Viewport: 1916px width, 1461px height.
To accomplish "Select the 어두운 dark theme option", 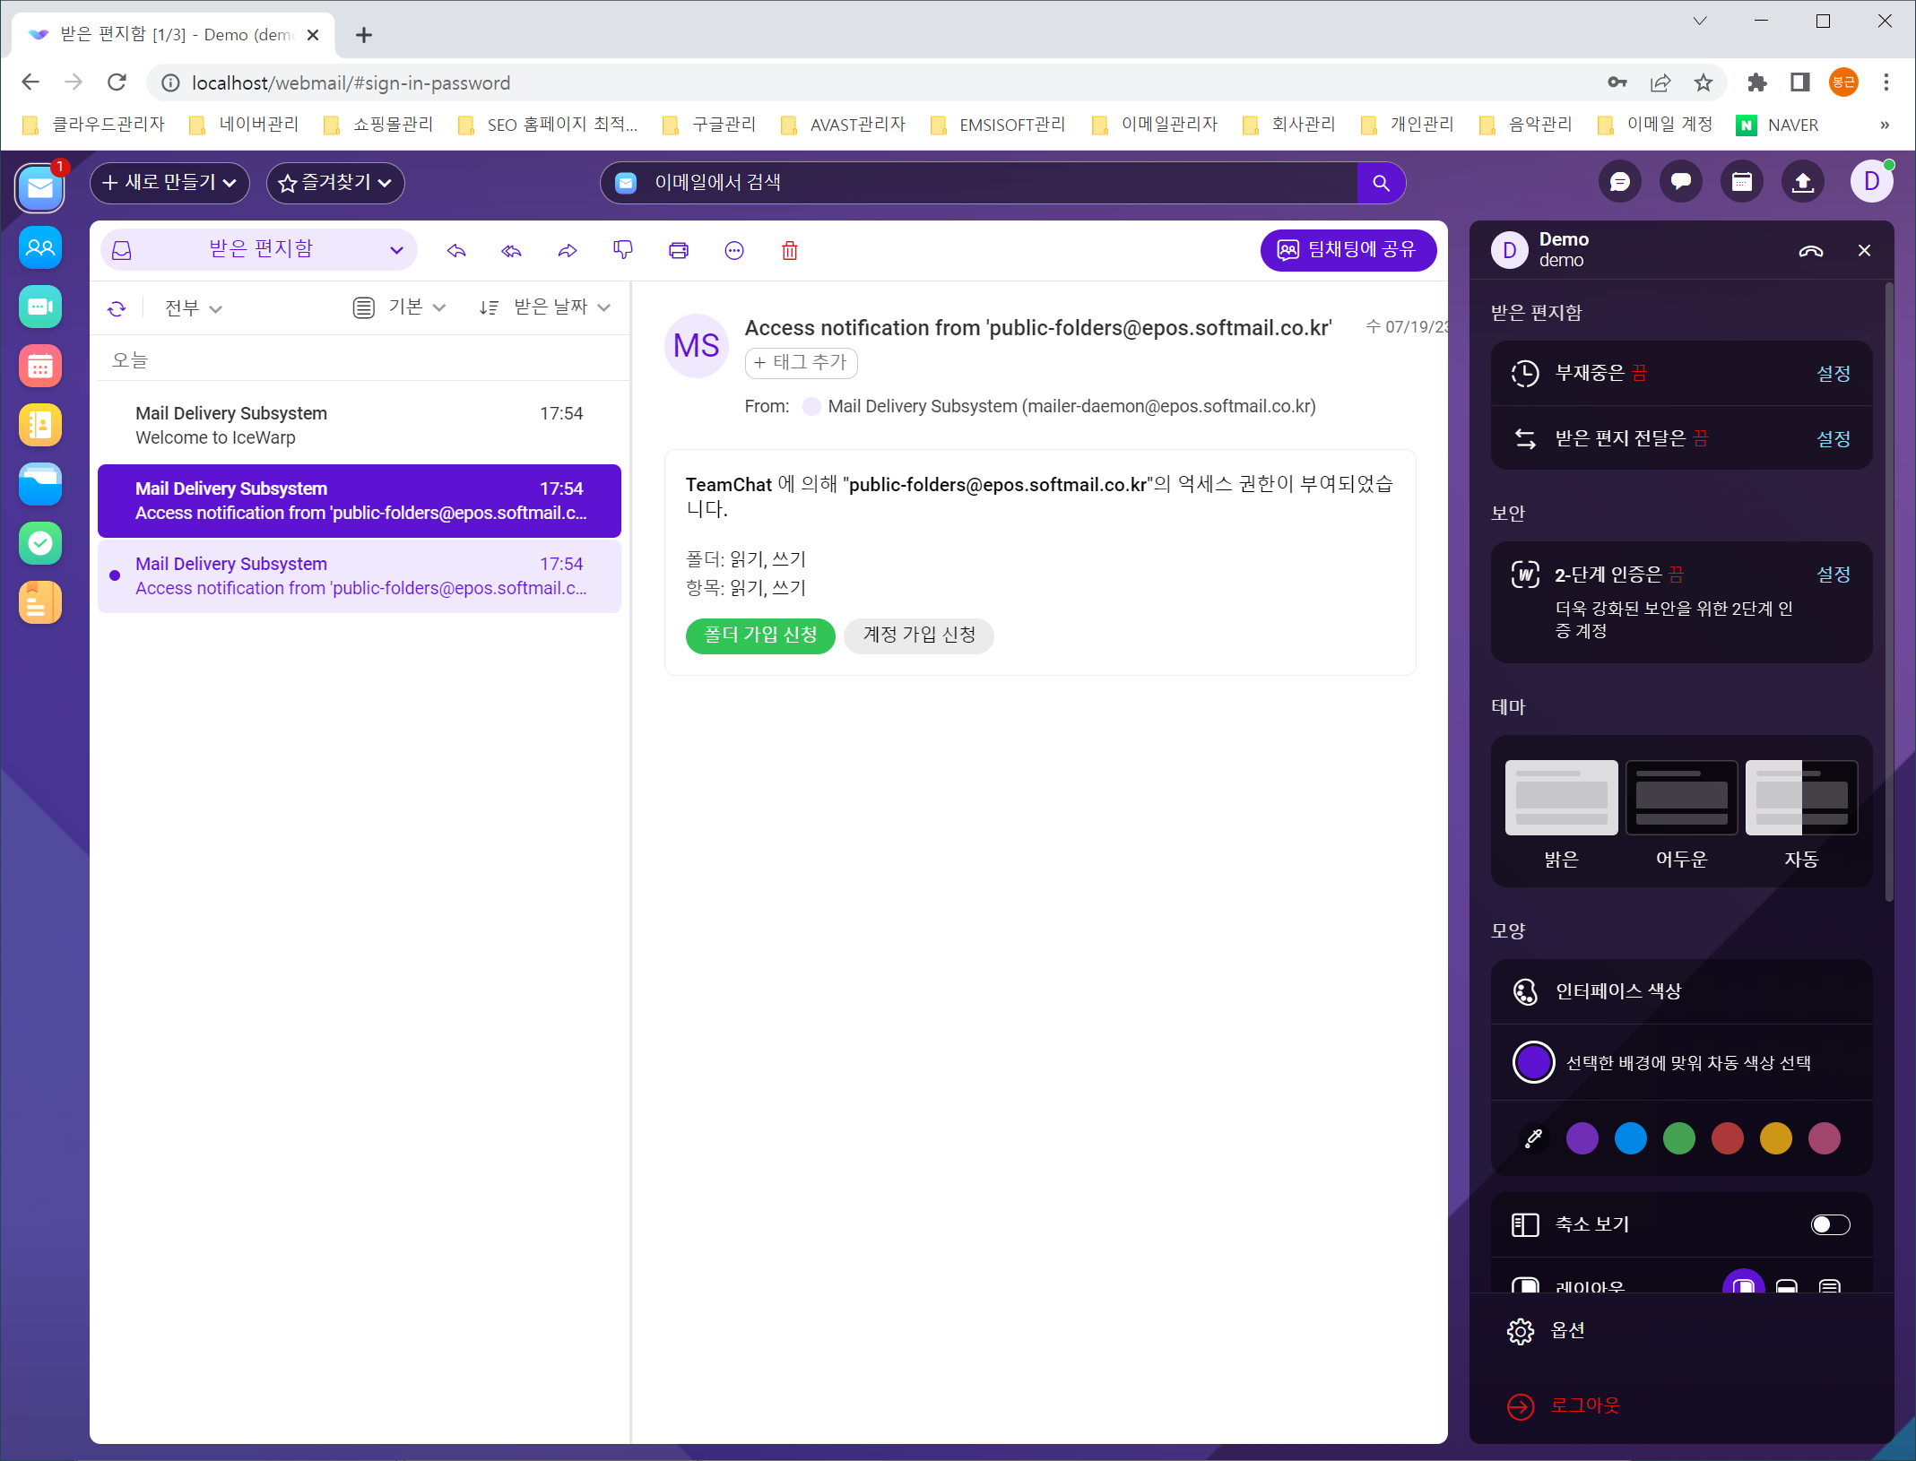I will click(x=1681, y=798).
